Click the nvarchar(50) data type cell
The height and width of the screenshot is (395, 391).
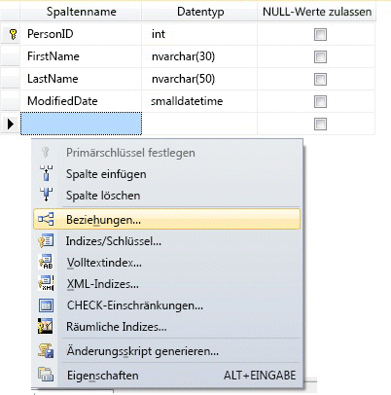(199, 79)
